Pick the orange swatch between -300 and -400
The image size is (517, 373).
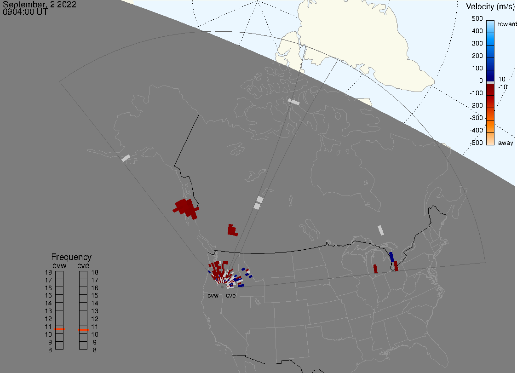pyautogui.click(x=490, y=126)
